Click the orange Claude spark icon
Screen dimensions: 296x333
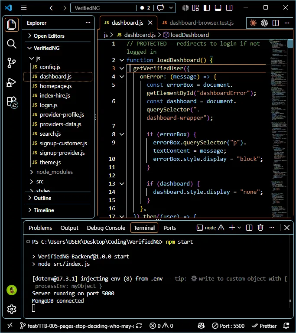(253, 23)
